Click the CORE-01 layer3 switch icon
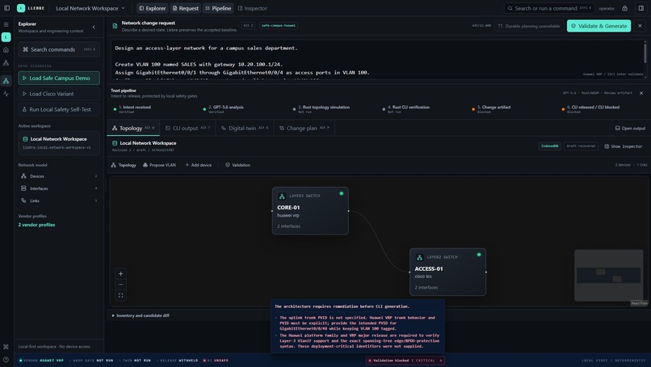 (282, 196)
